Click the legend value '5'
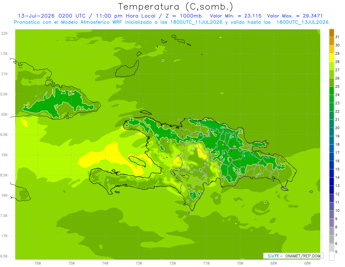Screen dimensions: 345x267 pyautogui.click(x=336, y=252)
